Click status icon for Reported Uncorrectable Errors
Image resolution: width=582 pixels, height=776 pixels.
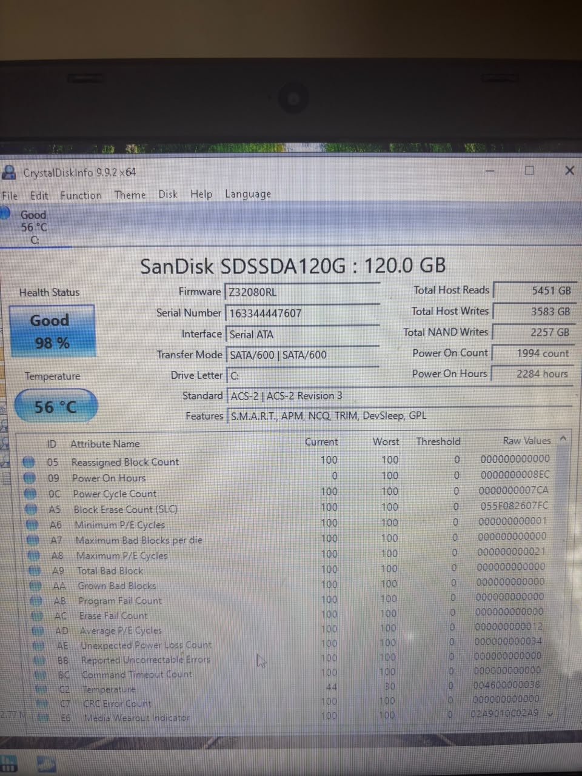(x=40, y=660)
